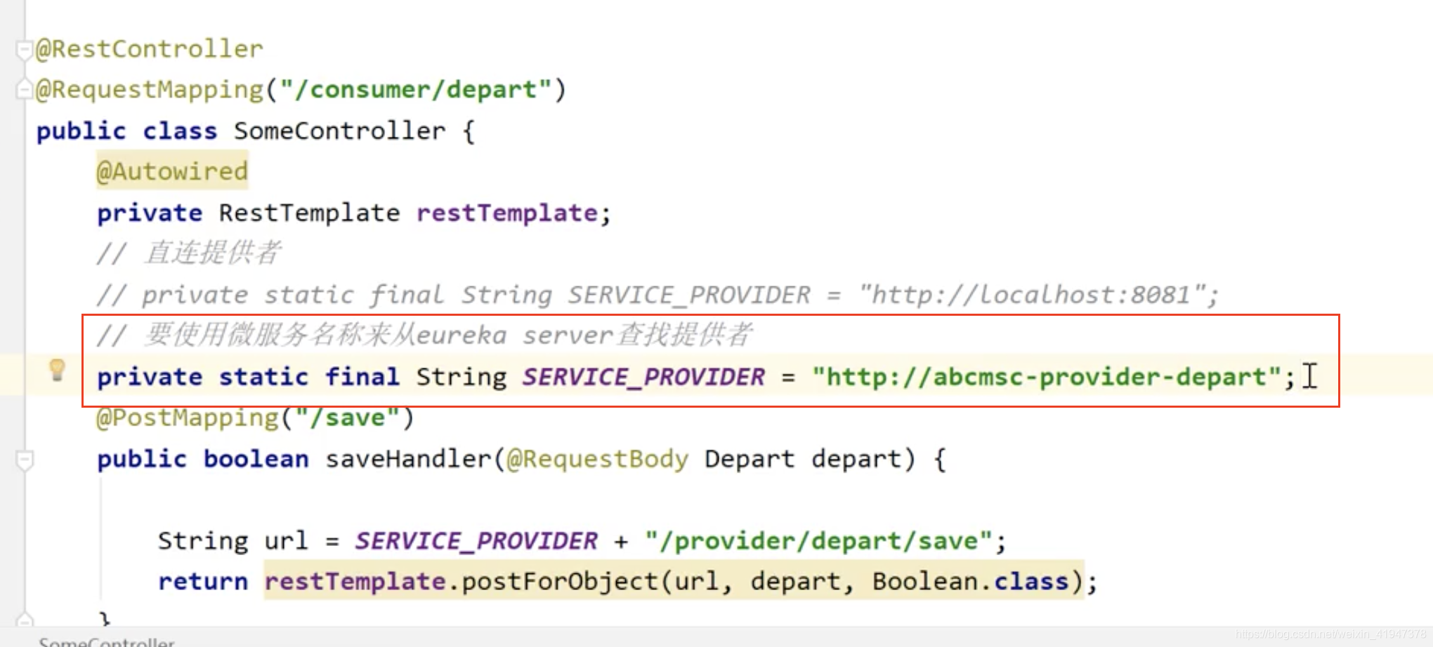Click the @RestController annotation text

(x=150, y=49)
